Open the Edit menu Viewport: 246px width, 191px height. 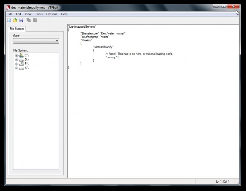click(18, 14)
